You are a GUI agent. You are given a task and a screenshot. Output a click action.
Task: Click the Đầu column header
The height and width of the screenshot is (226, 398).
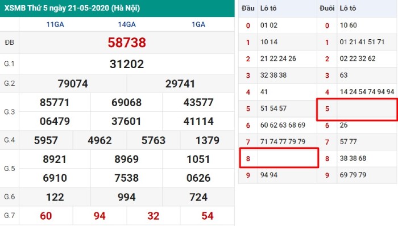[x=248, y=9]
